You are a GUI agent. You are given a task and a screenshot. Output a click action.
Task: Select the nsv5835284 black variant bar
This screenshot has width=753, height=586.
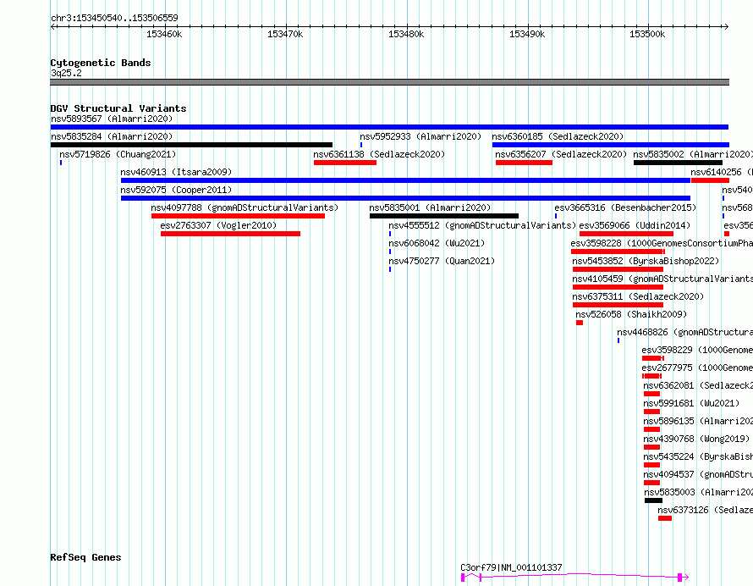191,145
